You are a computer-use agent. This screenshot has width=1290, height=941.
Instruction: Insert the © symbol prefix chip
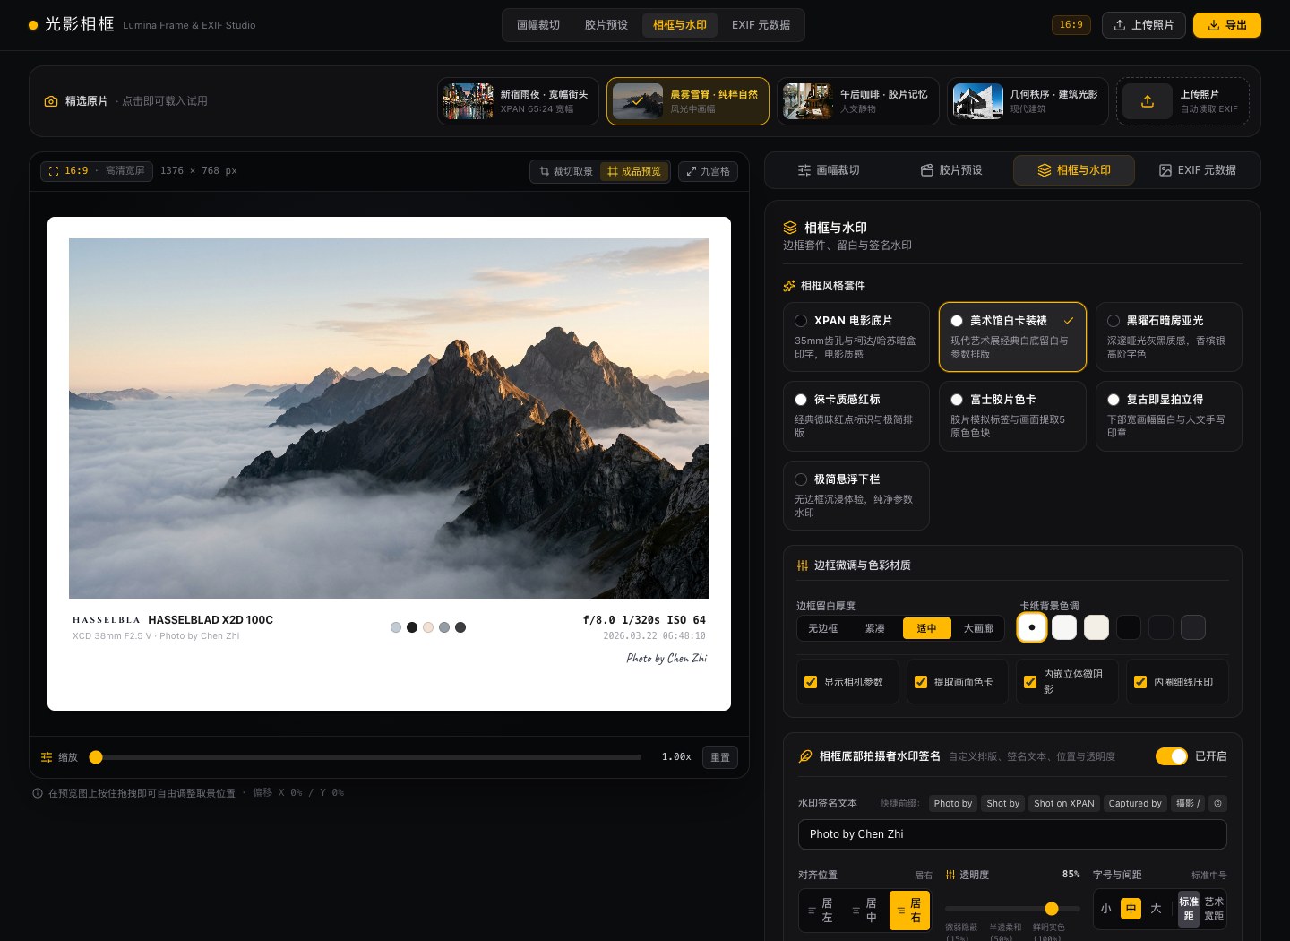point(1217,803)
